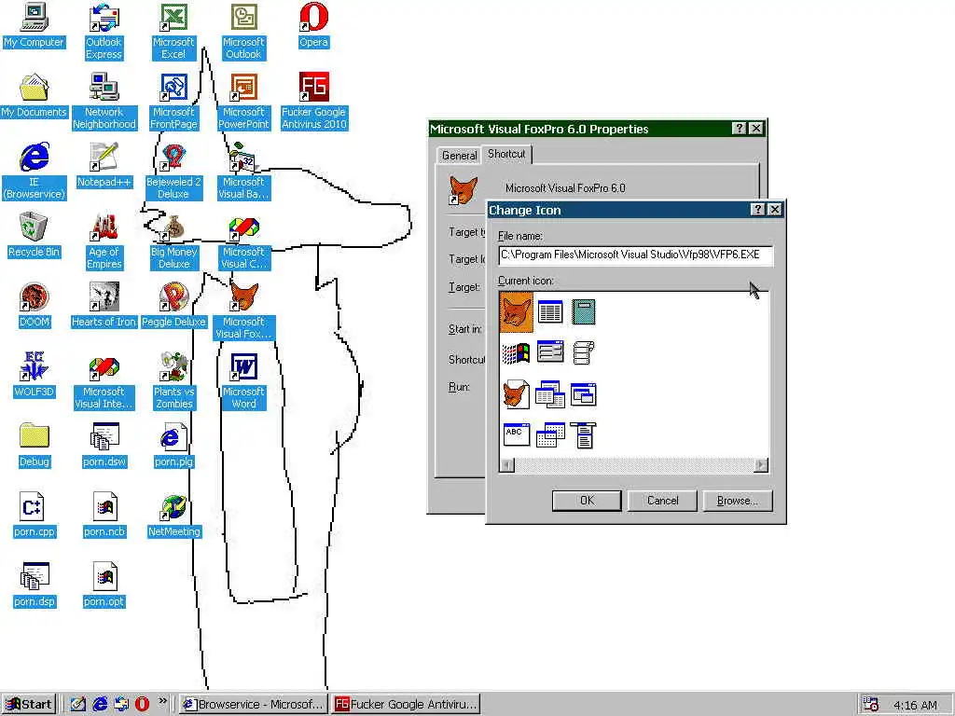Select Notepad++ desktop shortcut
The width and height of the screenshot is (955, 716).
(104, 166)
